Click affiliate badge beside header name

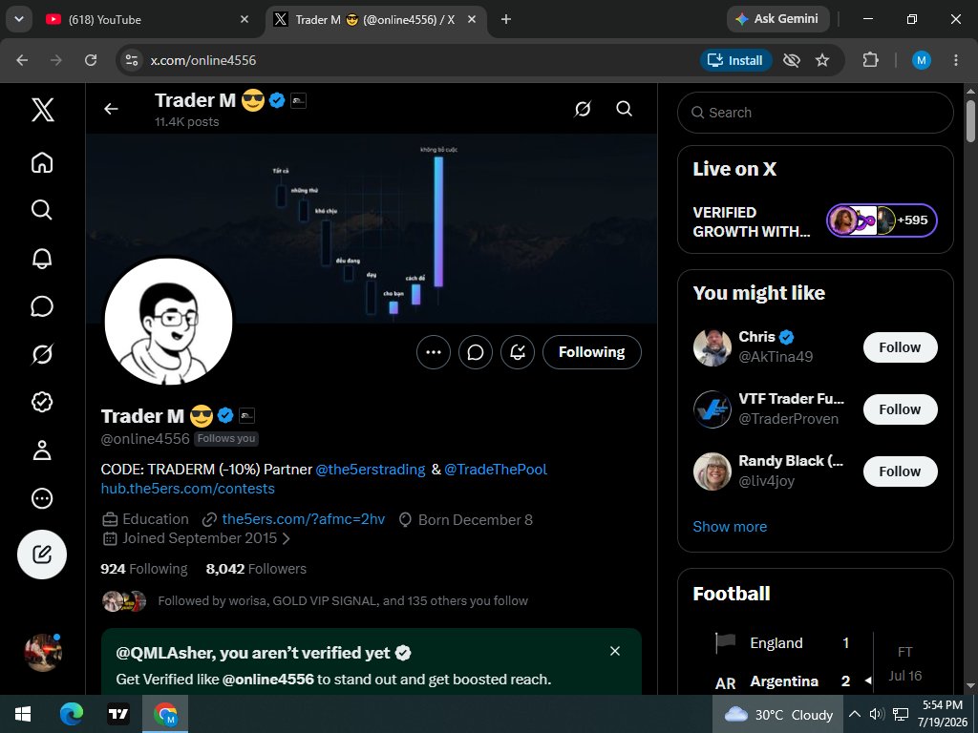click(298, 100)
